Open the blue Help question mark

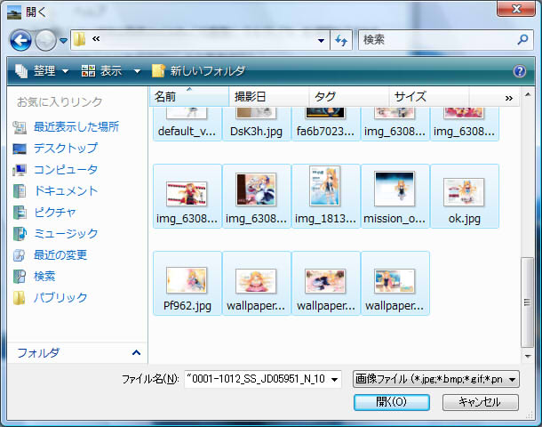click(x=520, y=71)
